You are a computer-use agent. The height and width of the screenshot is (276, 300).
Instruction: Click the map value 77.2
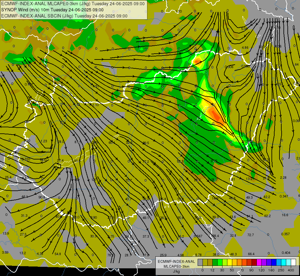point(146,162)
